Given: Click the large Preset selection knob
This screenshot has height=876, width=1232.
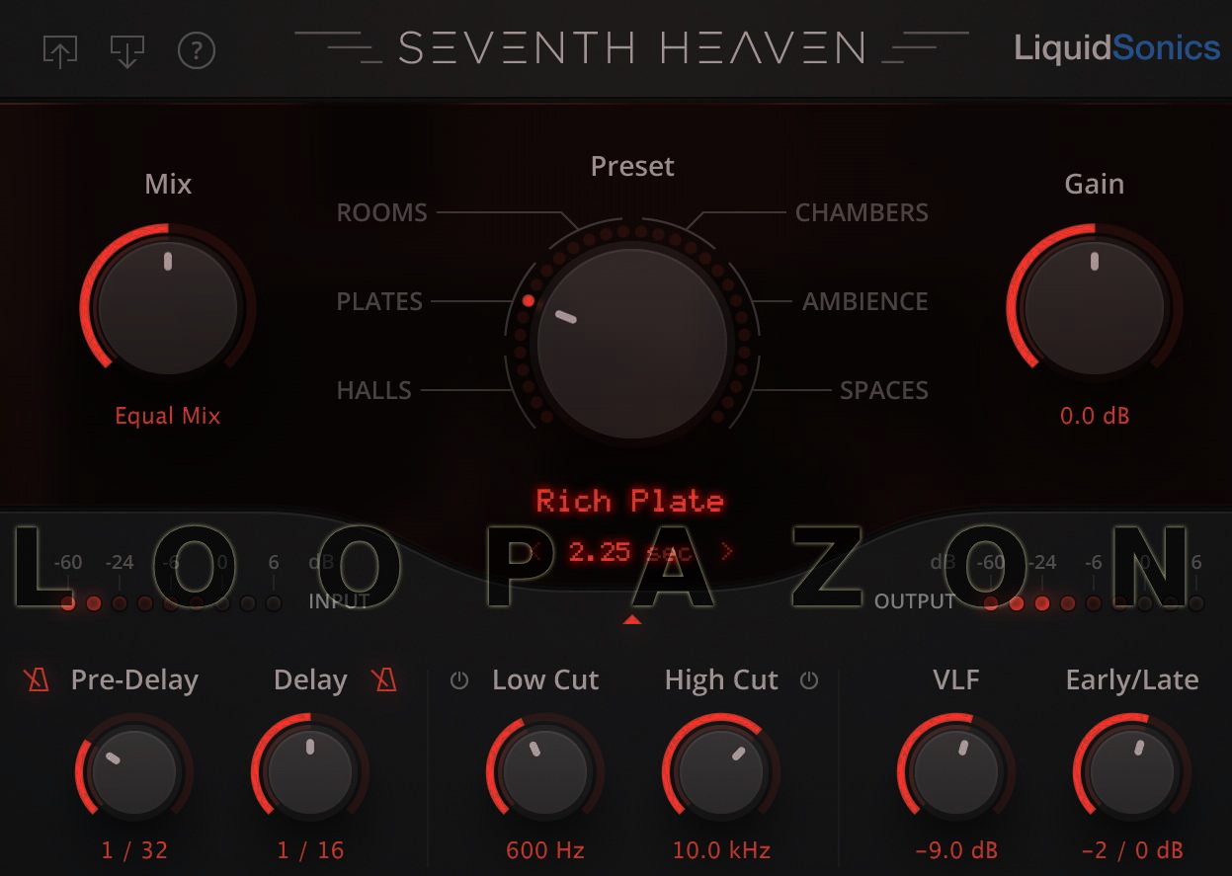Looking at the screenshot, I should point(632,343).
